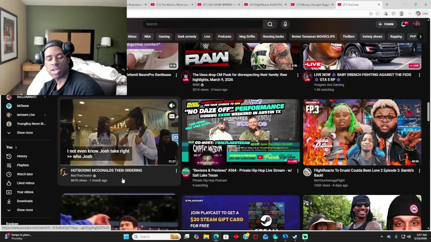Open the HOTBOXING MCDONALDS THEN ORDERING title

(x=106, y=170)
